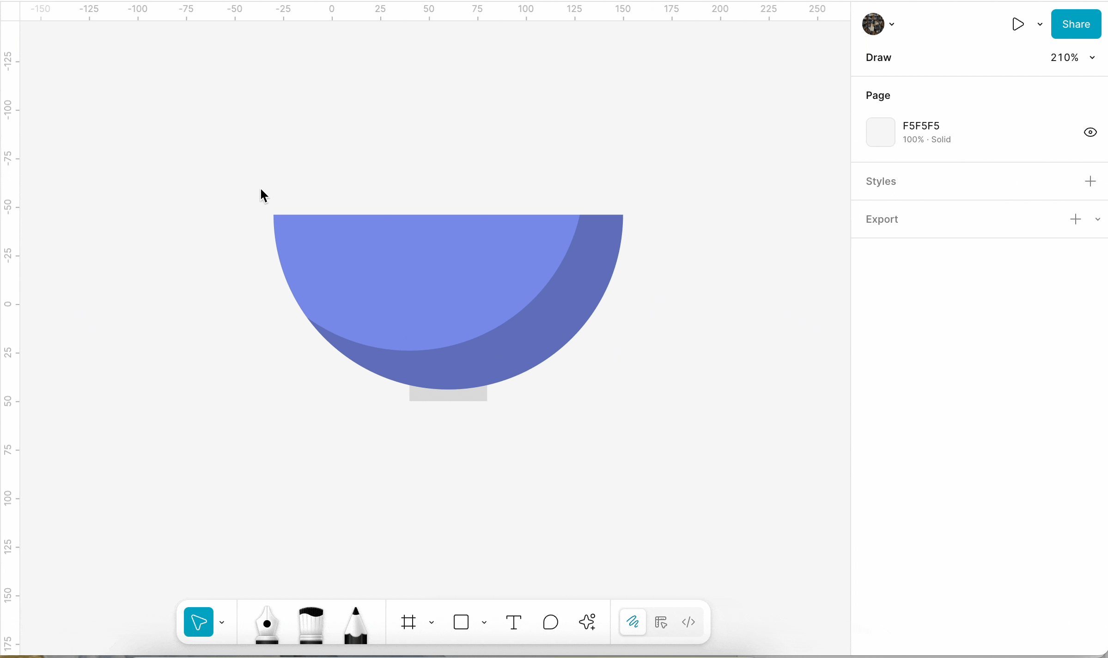Expand the Export section chevron
Image resolution: width=1108 pixels, height=658 pixels.
(1098, 219)
